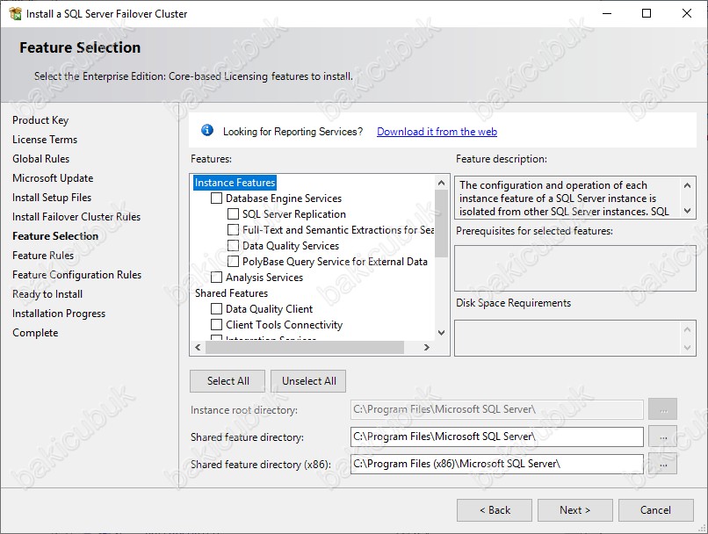Viewport: 708px width, 534px height.
Task: Click the Prerequisites for selected features box
Action: 575,268
